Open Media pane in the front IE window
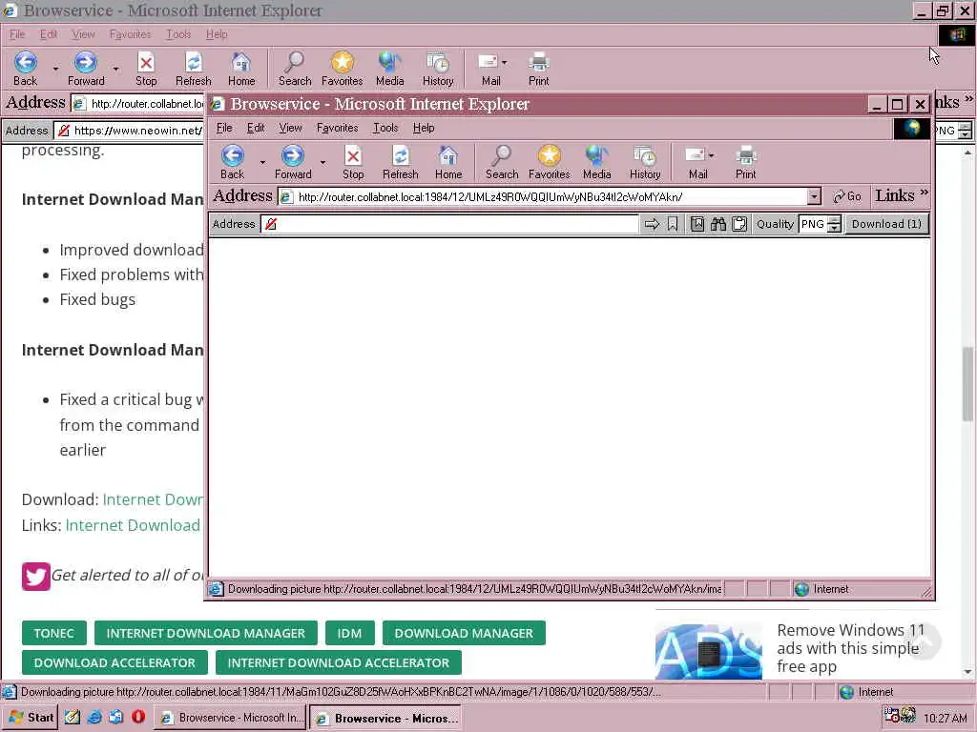Viewport: 977px width, 732px height. pos(596,162)
